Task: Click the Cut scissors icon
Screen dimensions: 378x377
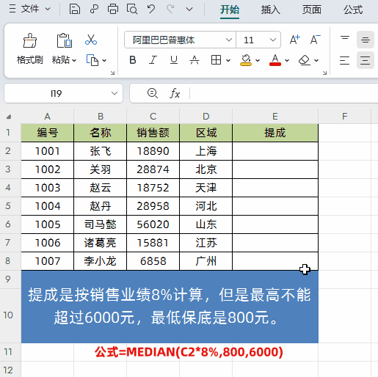Action: [x=91, y=40]
